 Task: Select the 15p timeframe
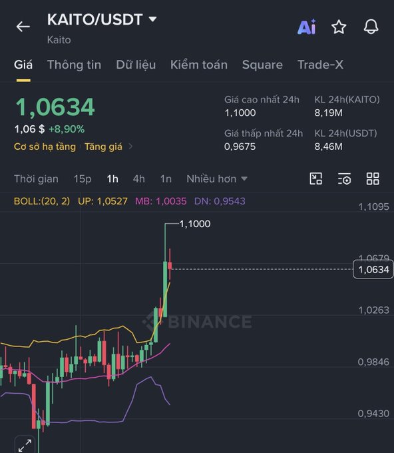click(83, 179)
